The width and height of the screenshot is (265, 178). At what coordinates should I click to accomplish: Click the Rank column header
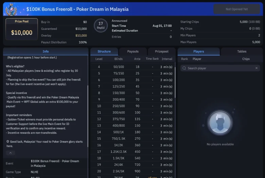coord(184,59)
